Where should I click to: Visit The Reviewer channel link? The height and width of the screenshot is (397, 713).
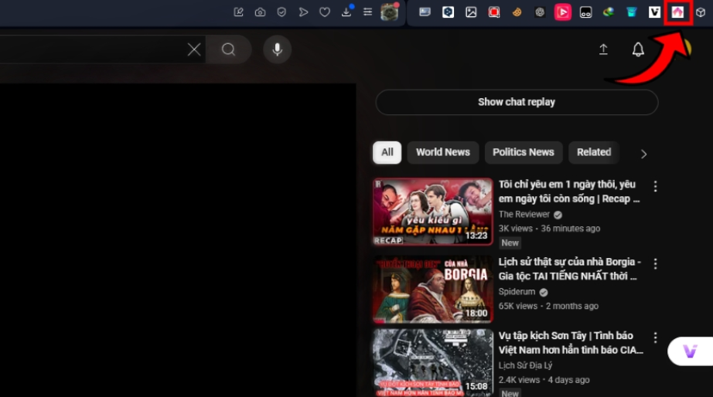click(x=524, y=214)
